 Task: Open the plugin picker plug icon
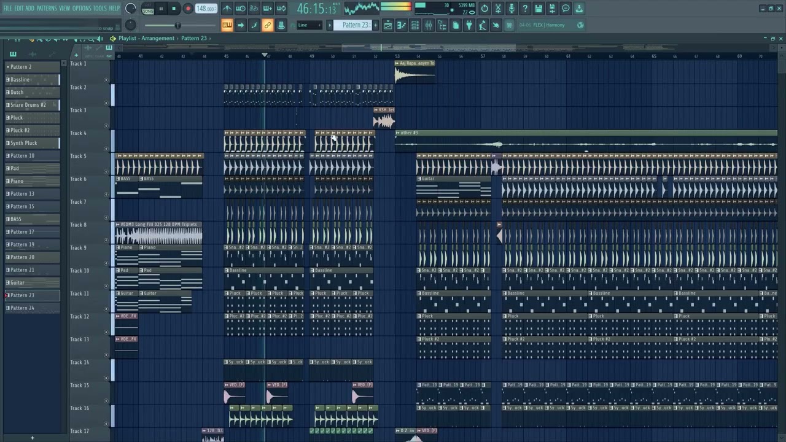click(469, 25)
